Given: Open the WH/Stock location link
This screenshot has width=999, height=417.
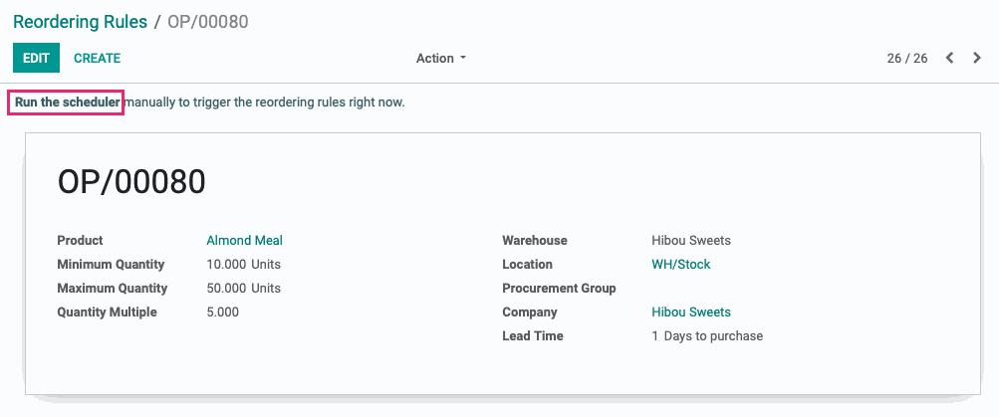Looking at the screenshot, I should tap(681, 264).
